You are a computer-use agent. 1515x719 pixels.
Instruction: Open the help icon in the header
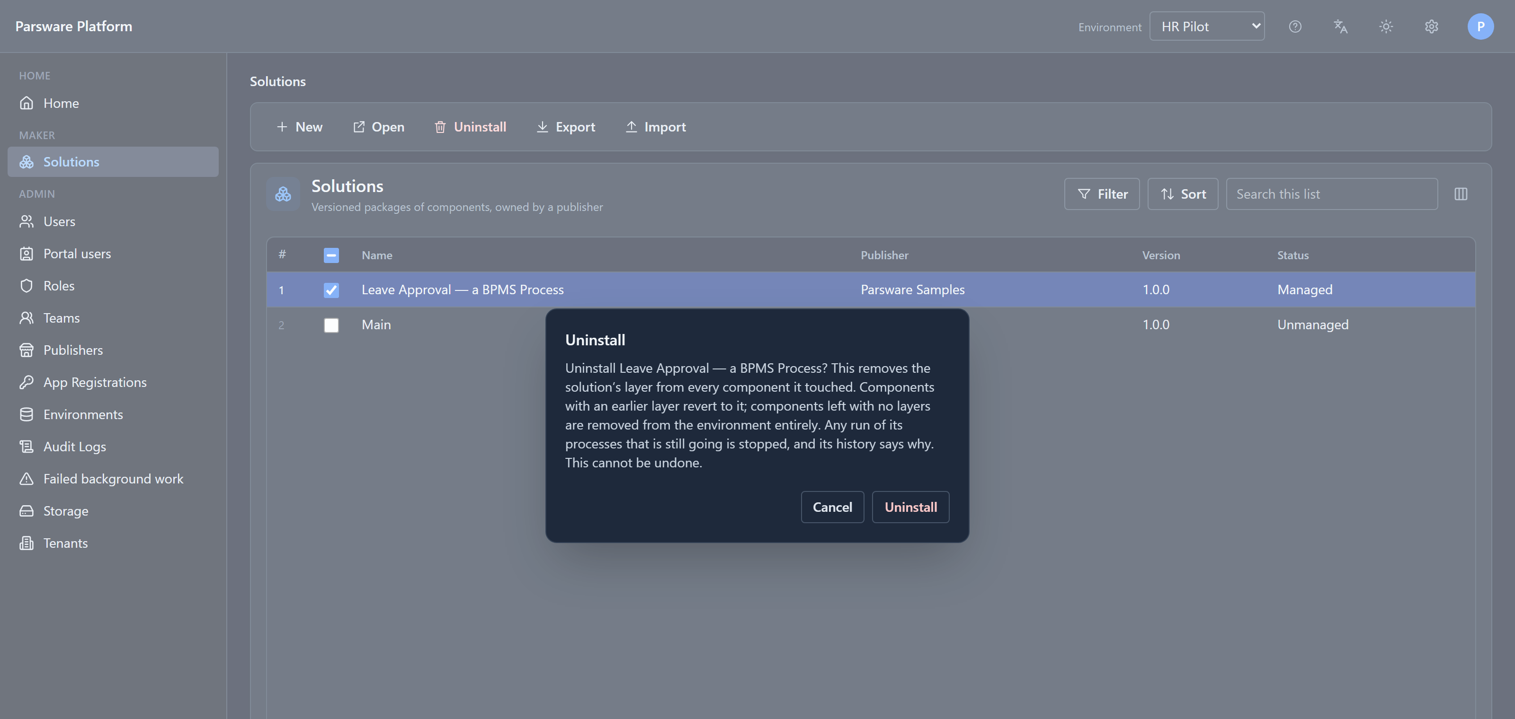[1295, 26]
